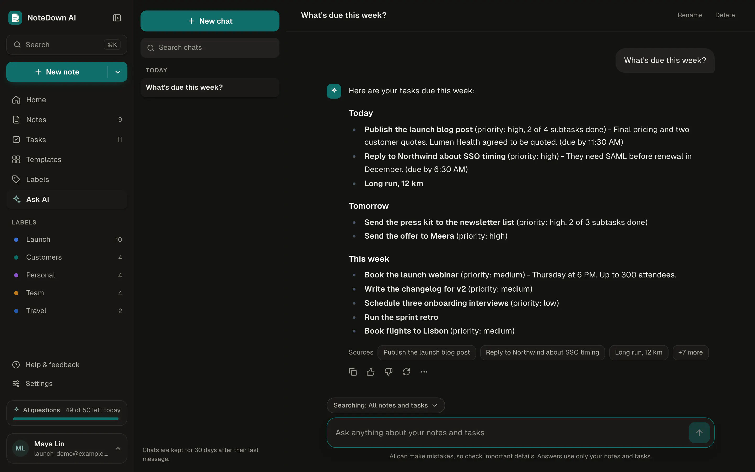Give the answer a thumbs down
755x472 pixels.
pyautogui.click(x=389, y=372)
